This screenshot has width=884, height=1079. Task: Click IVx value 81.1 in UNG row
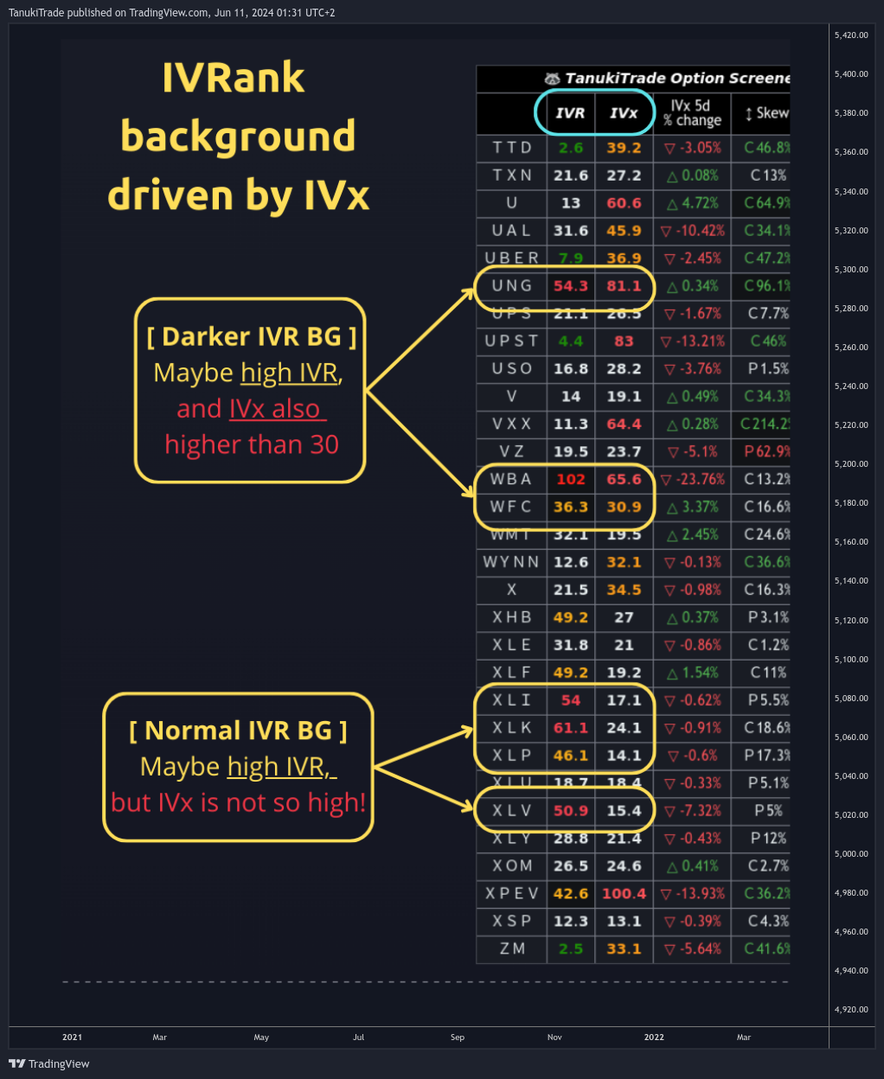[x=624, y=286]
